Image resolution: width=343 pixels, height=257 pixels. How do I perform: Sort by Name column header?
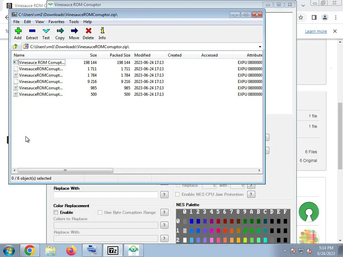pos(39,55)
